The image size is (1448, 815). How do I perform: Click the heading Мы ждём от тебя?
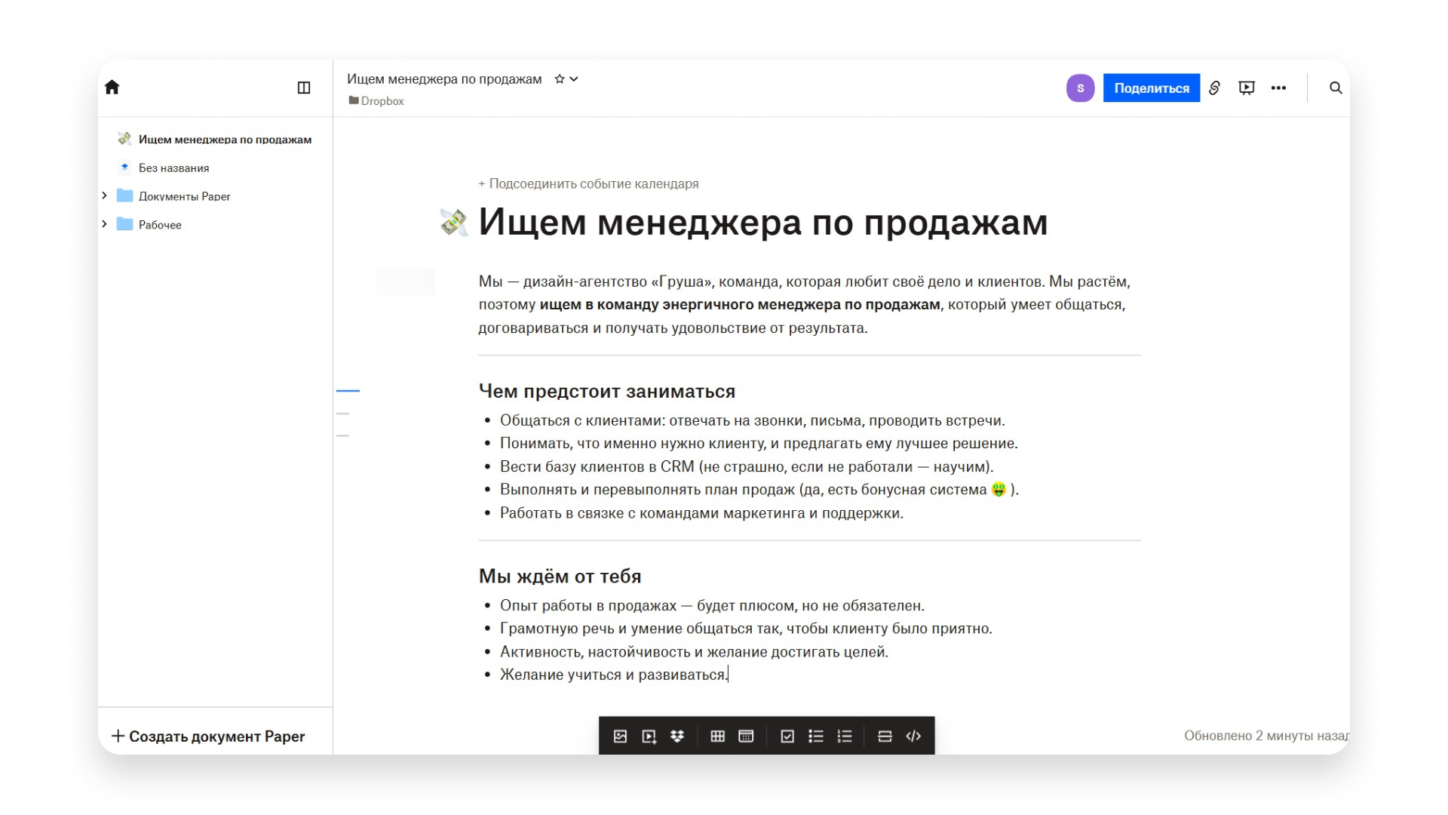tap(560, 577)
